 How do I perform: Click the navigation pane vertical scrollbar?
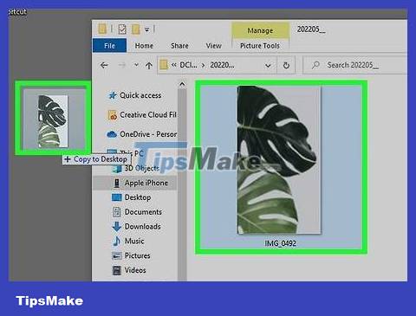point(182,184)
